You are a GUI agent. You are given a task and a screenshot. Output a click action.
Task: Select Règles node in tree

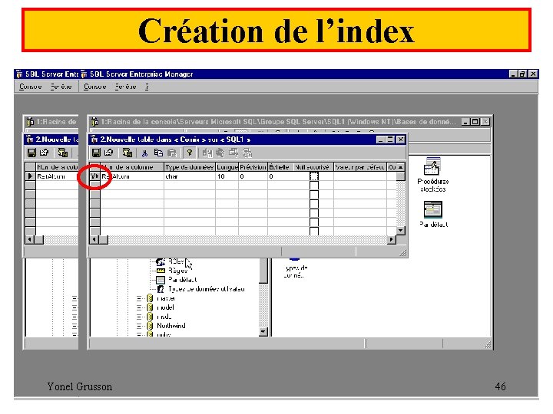tap(177, 271)
